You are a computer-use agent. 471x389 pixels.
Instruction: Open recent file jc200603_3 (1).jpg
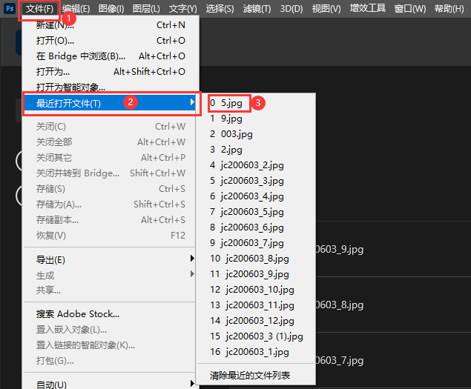pyautogui.click(x=256, y=337)
